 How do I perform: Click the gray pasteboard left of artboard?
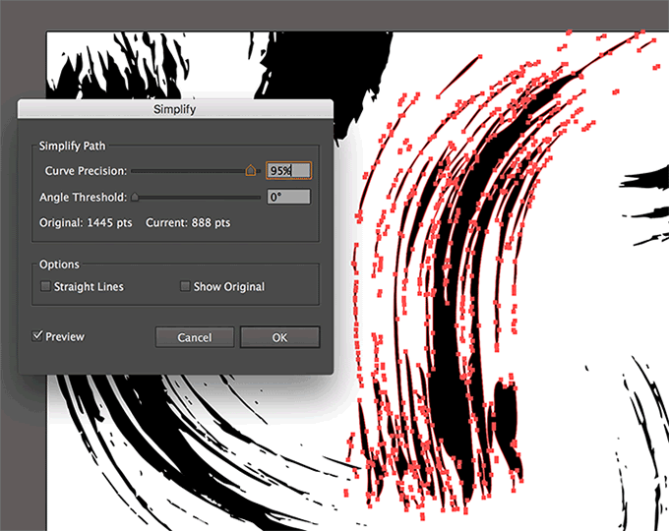(x=22, y=59)
